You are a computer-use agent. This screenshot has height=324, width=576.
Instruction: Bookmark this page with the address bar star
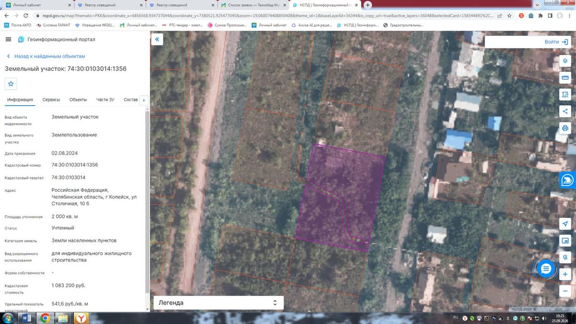(509, 15)
